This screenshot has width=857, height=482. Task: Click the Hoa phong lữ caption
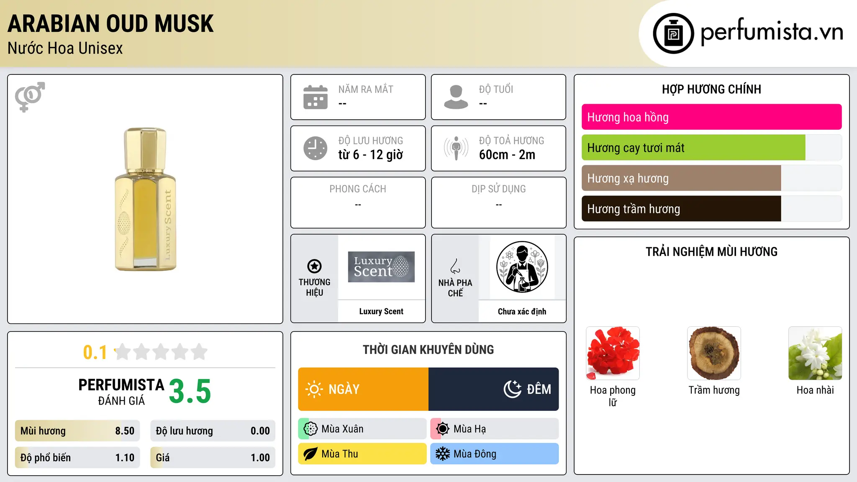(613, 396)
